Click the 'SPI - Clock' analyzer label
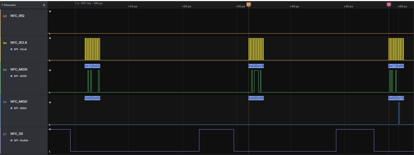Image resolution: width=414 pixels, height=155 pixels. coord(20,49)
